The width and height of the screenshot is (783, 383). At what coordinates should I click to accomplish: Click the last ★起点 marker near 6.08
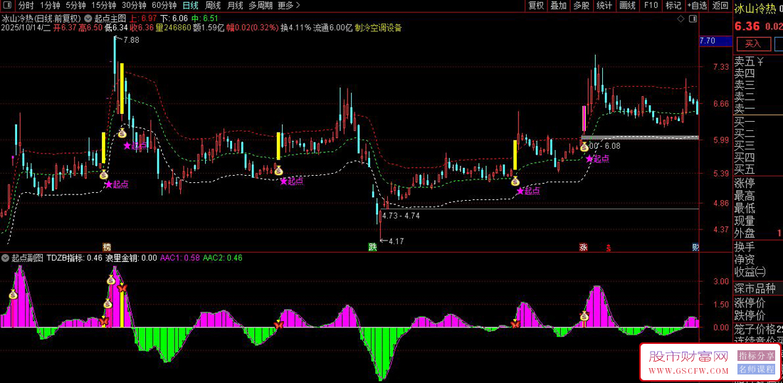(x=598, y=159)
